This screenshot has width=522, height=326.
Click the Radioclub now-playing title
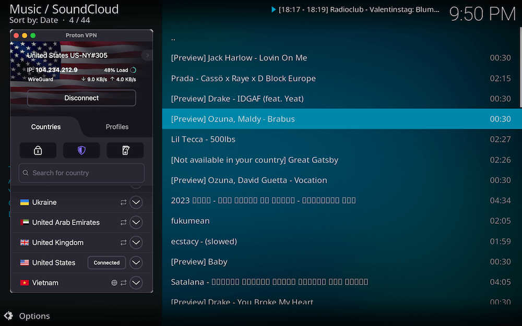pyautogui.click(x=359, y=9)
